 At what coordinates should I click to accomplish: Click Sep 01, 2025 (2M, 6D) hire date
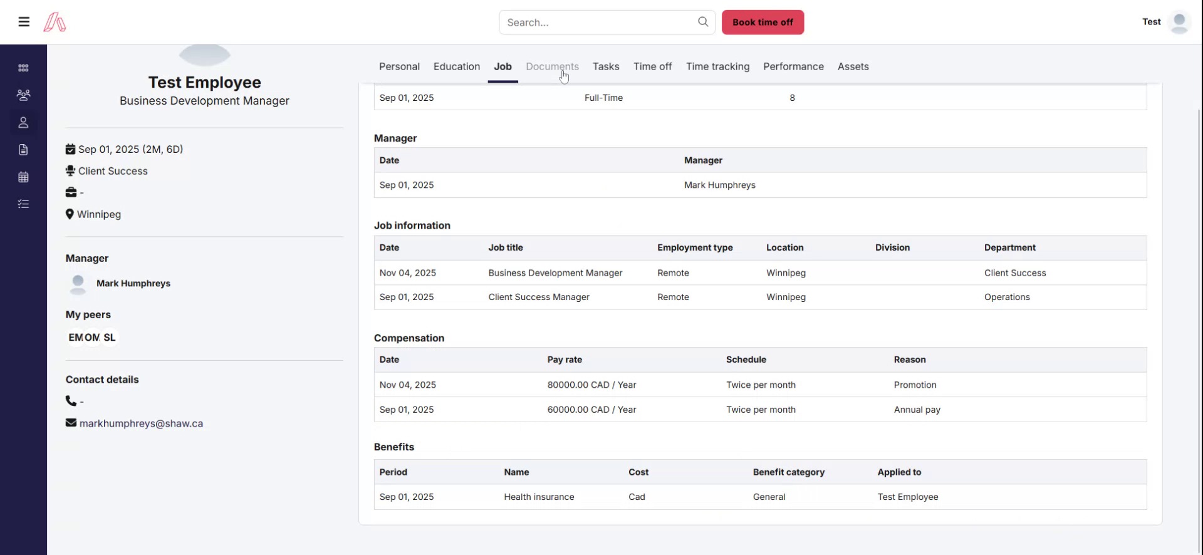(130, 149)
